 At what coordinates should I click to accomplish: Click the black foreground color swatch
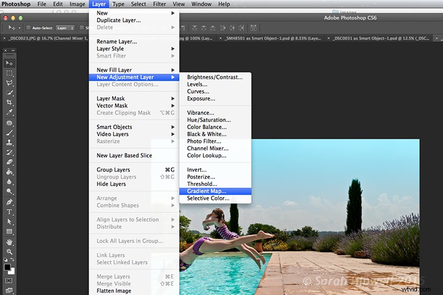tap(7, 267)
